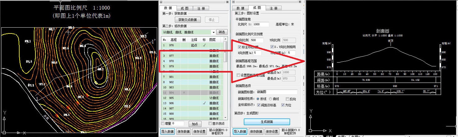Click the X向比例 field showing 500
Screen dimensions: 458x137
click(x=257, y=40)
